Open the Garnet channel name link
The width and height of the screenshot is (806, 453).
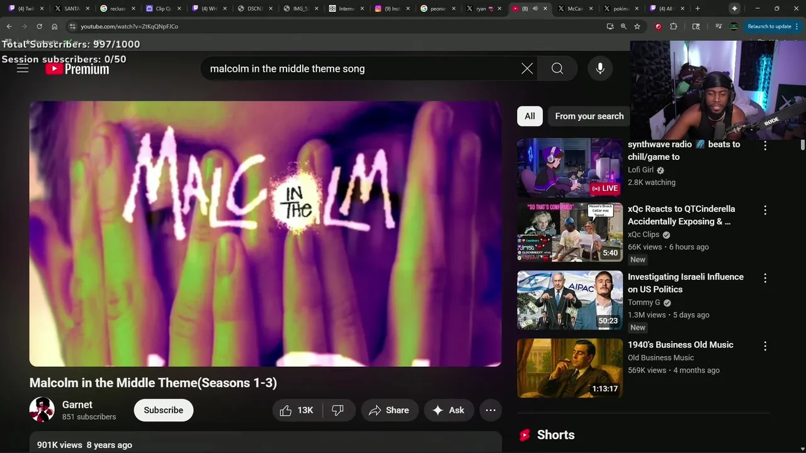coord(77,405)
